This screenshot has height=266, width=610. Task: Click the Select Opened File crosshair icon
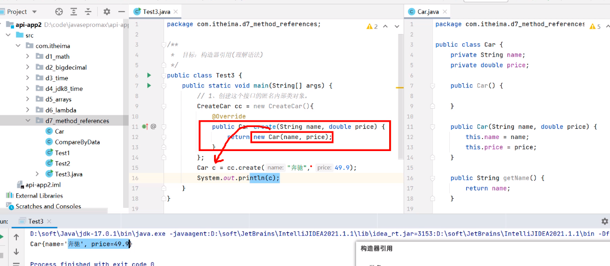point(59,12)
